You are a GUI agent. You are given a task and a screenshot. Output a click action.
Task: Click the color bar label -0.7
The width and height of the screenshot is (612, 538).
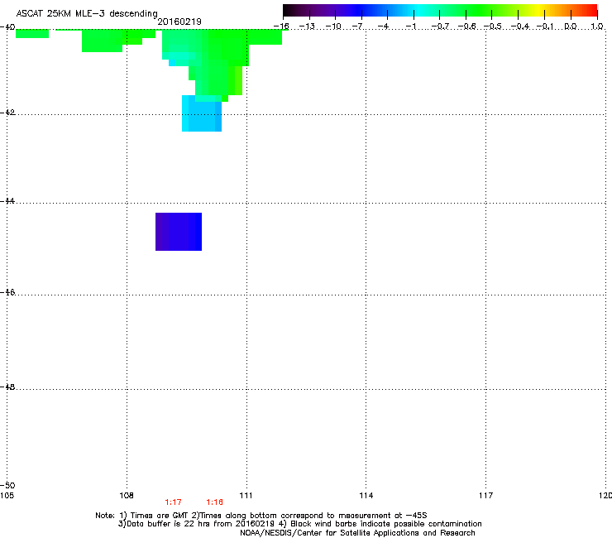pyautogui.click(x=440, y=26)
